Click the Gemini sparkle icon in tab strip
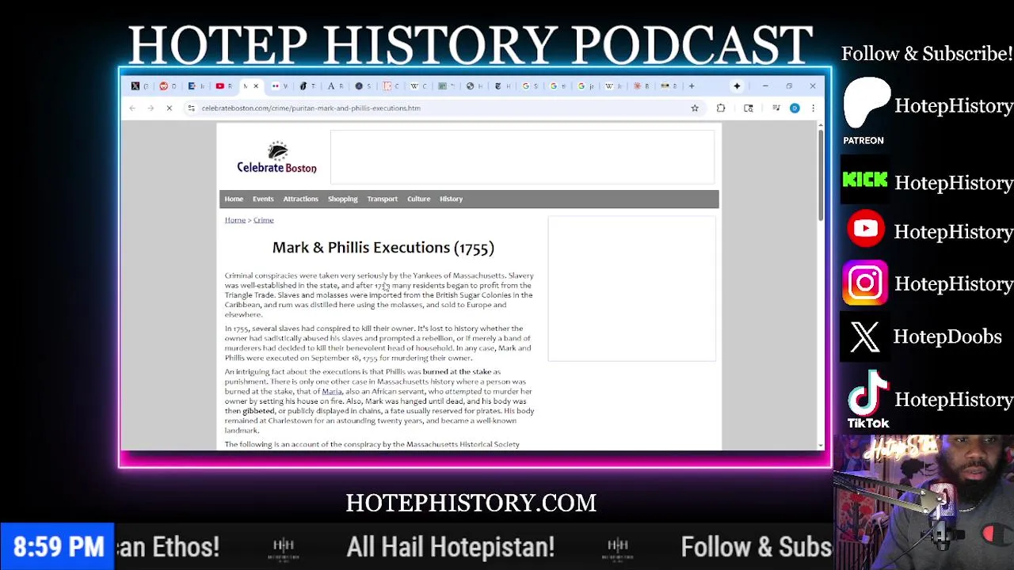This screenshot has height=570, width=1014. click(737, 85)
